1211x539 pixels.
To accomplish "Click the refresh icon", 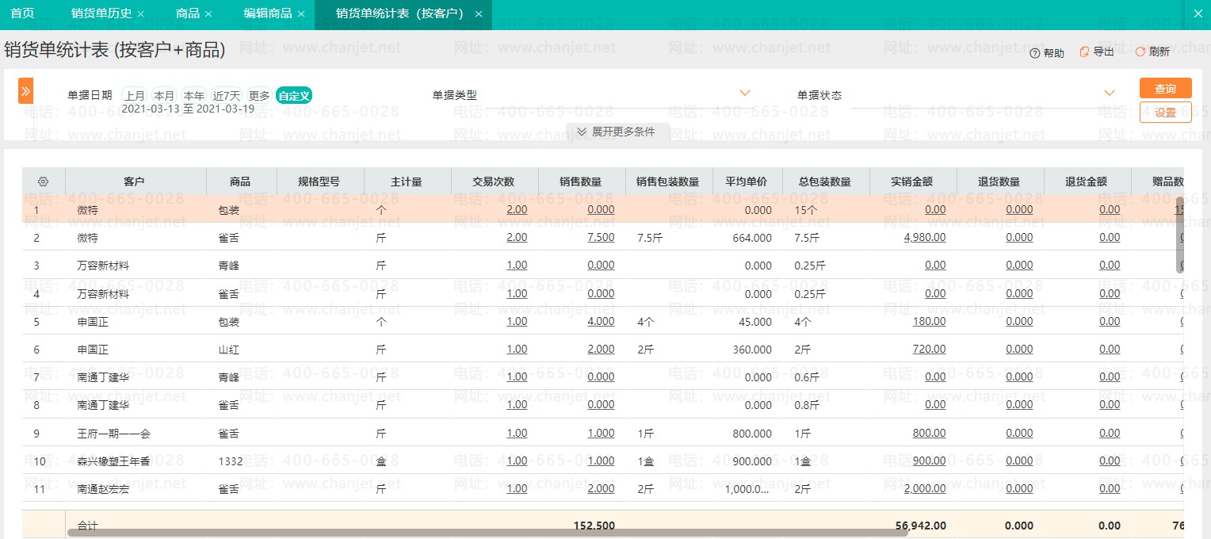I will (x=1140, y=52).
